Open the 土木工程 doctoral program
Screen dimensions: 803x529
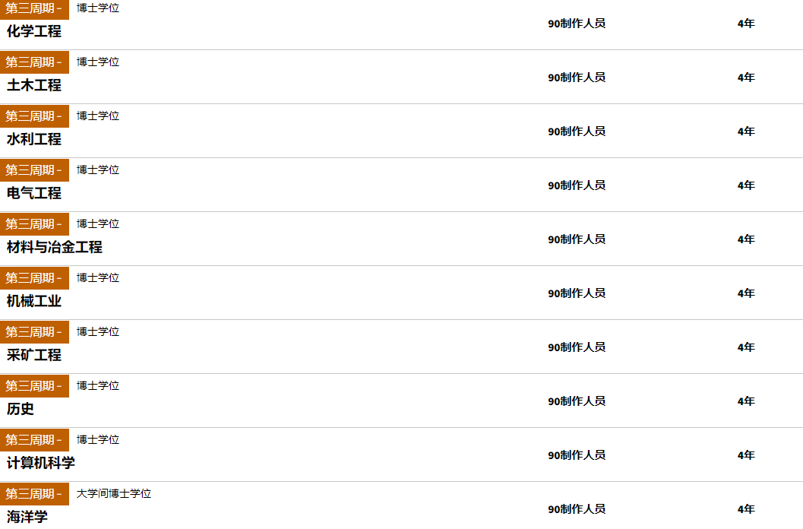[33, 85]
